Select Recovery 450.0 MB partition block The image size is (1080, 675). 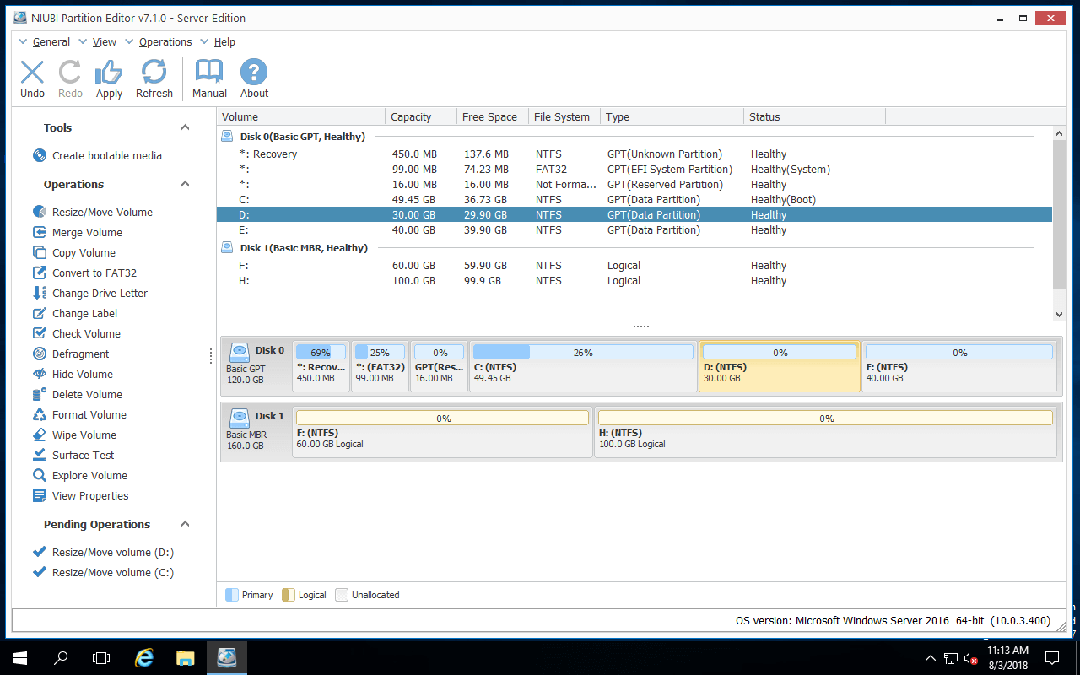pyautogui.click(x=321, y=366)
